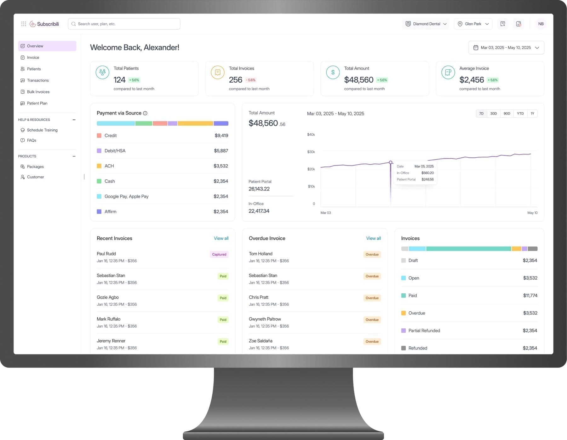Open the apps grid icon beside Subscribili logo
Viewport: 567px width, 440px height.
click(x=24, y=24)
